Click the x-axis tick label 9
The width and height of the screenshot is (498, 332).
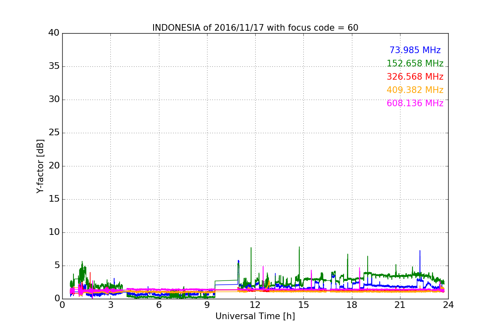pyautogui.click(x=207, y=305)
